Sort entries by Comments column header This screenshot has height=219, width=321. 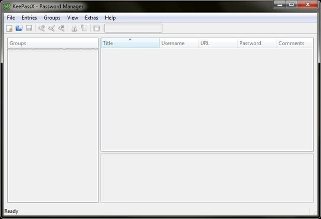click(295, 43)
